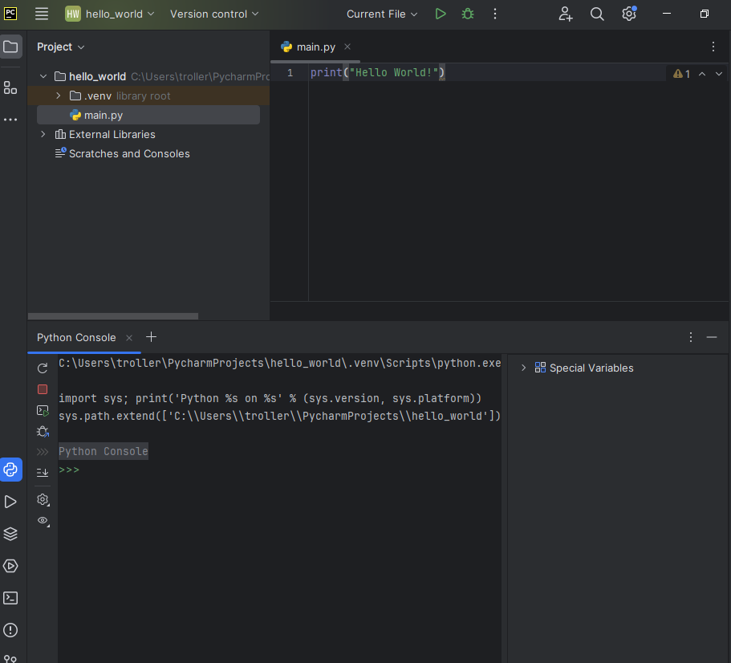The width and height of the screenshot is (731, 663).
Task: Open the hamburger main menu
Action: 42,14
